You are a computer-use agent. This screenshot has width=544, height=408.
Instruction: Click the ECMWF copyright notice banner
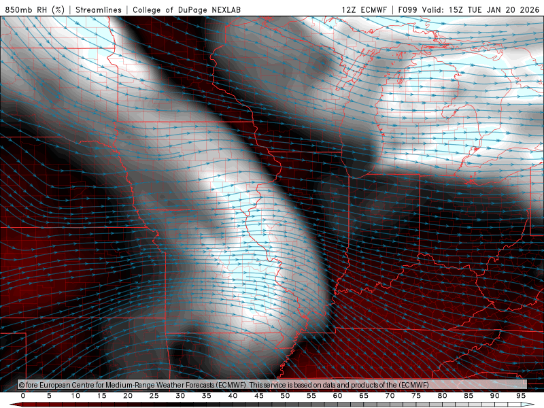tap(272, 384)
